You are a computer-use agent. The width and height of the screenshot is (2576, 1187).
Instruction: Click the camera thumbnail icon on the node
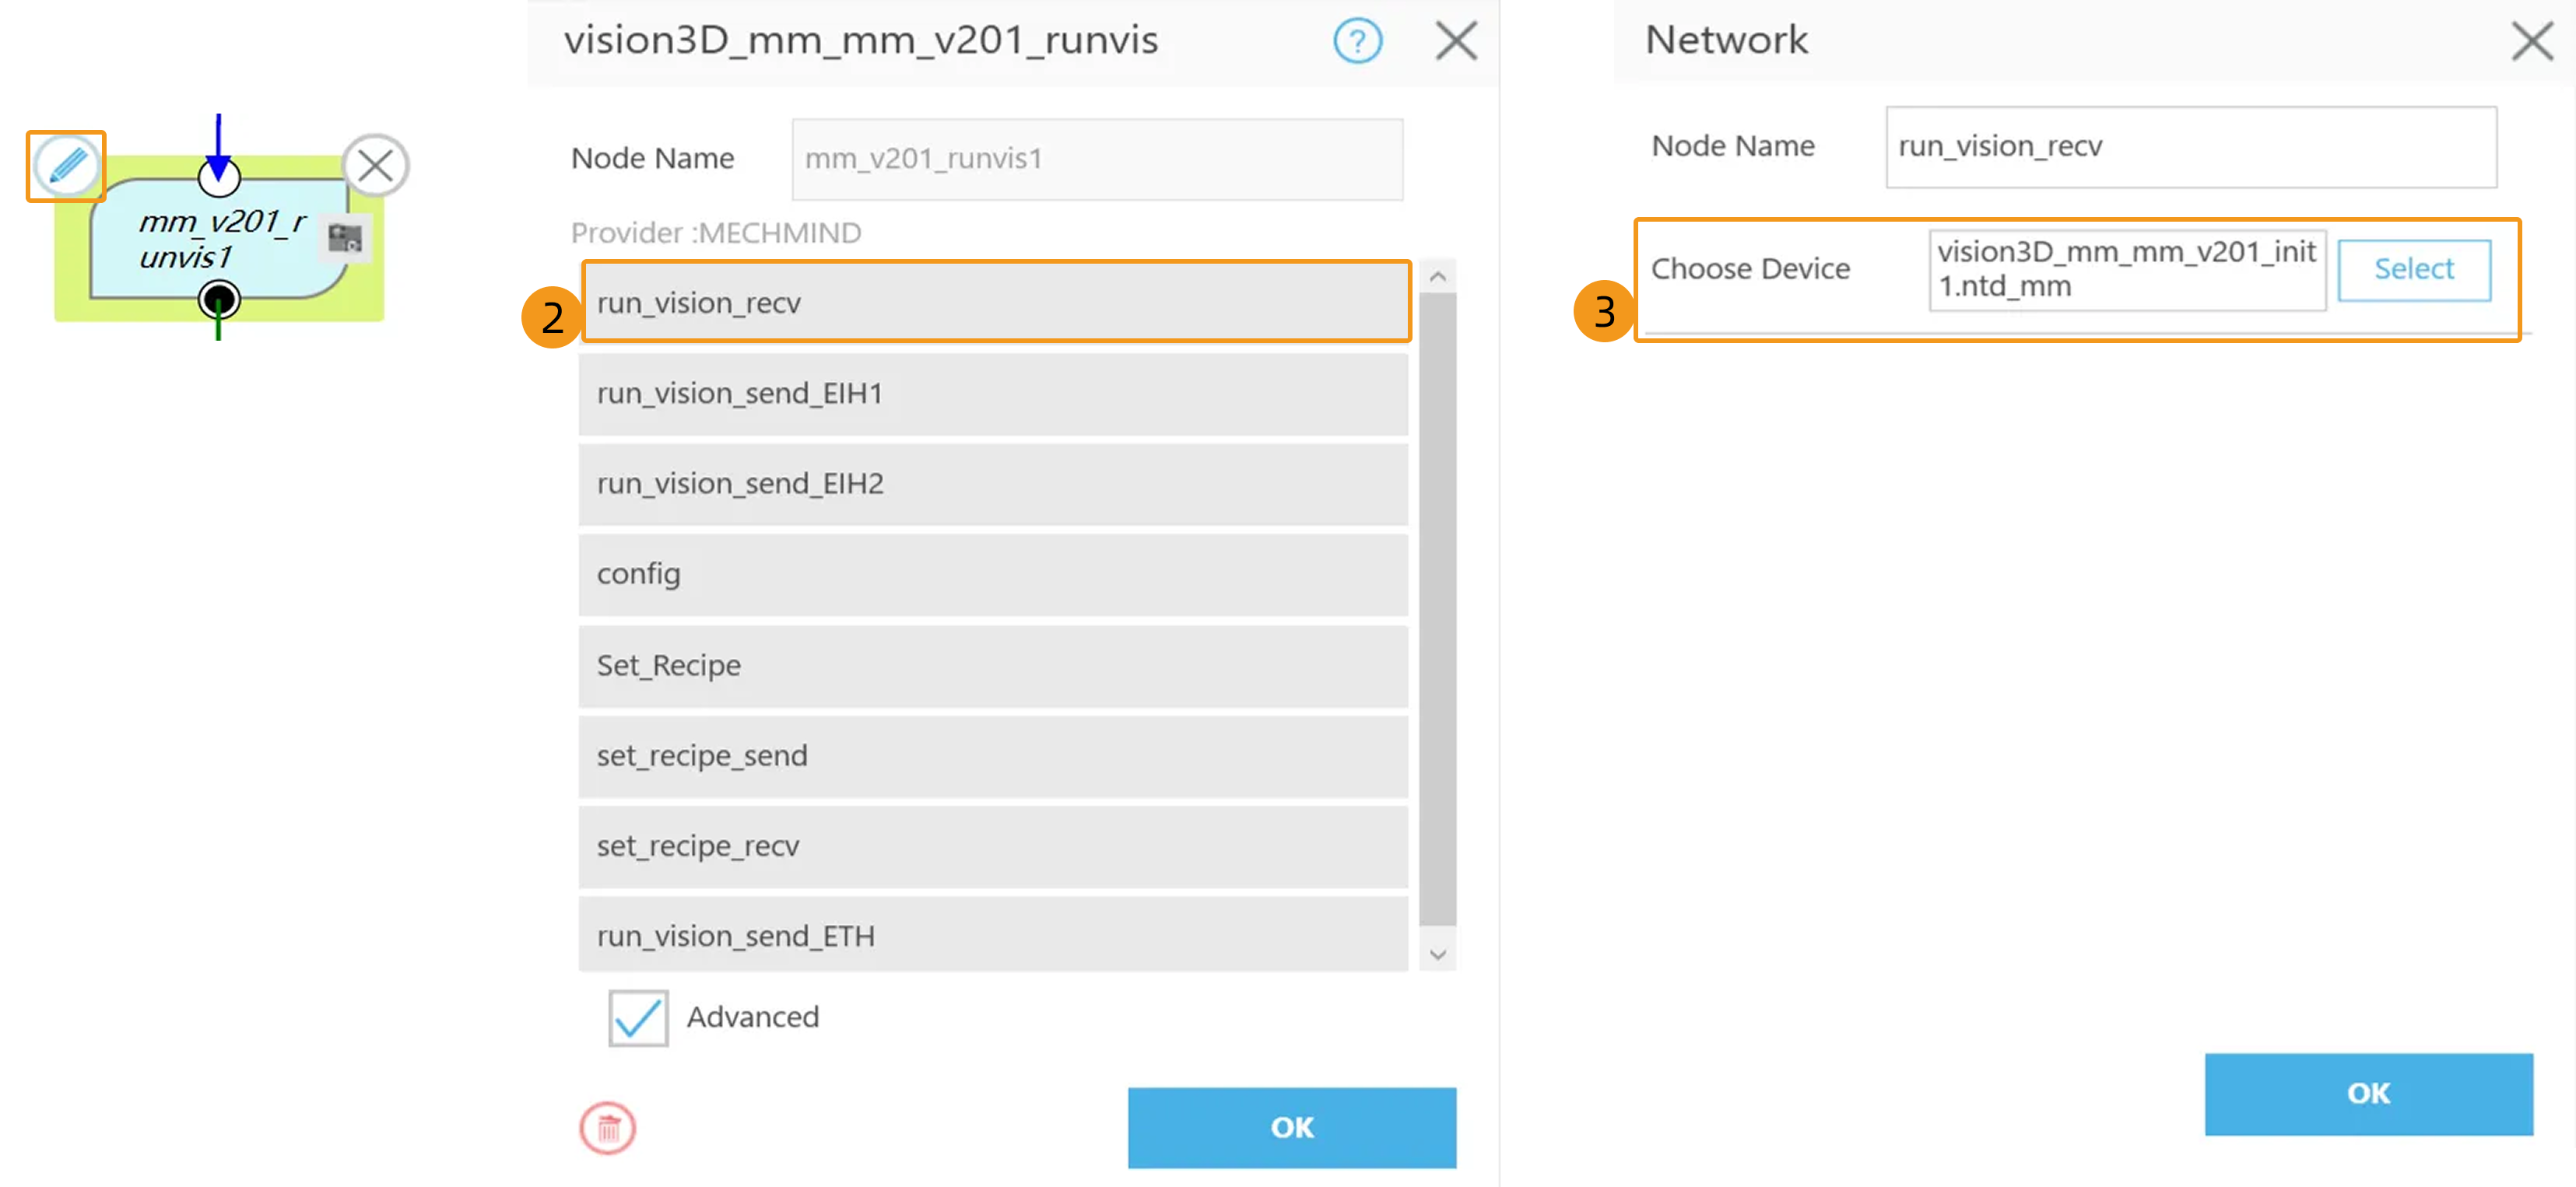(346, 236)
